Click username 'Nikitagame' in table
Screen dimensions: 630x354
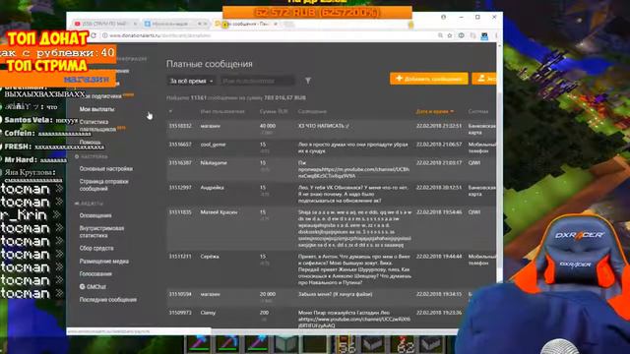[214, 163]
